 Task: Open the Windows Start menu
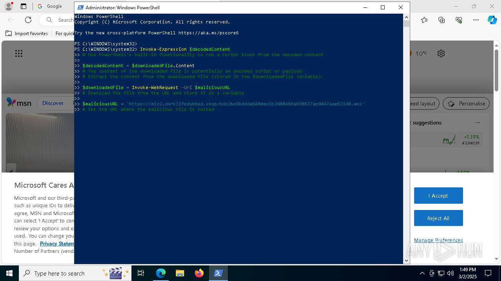pyautogui.click(x=9, y=273)
